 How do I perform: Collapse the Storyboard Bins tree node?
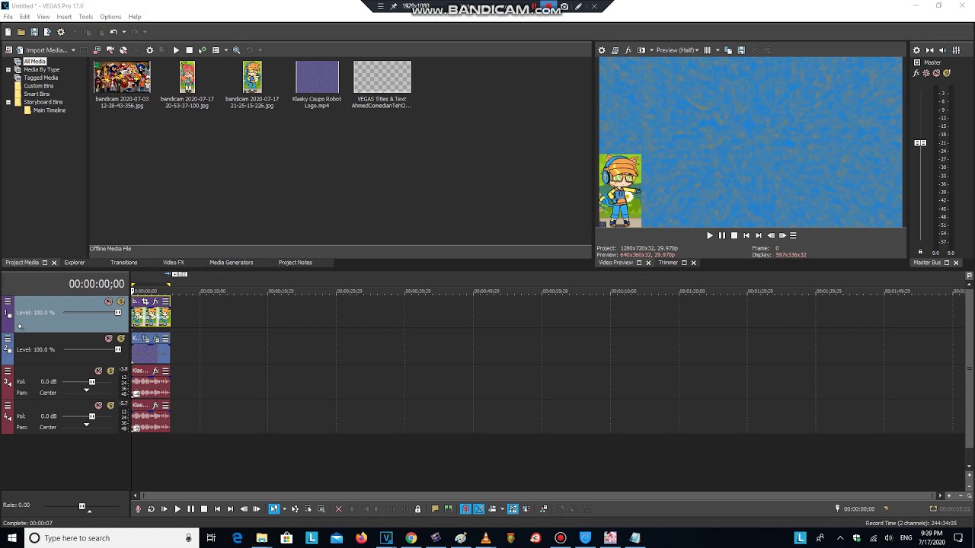click(x=8, y=102)
